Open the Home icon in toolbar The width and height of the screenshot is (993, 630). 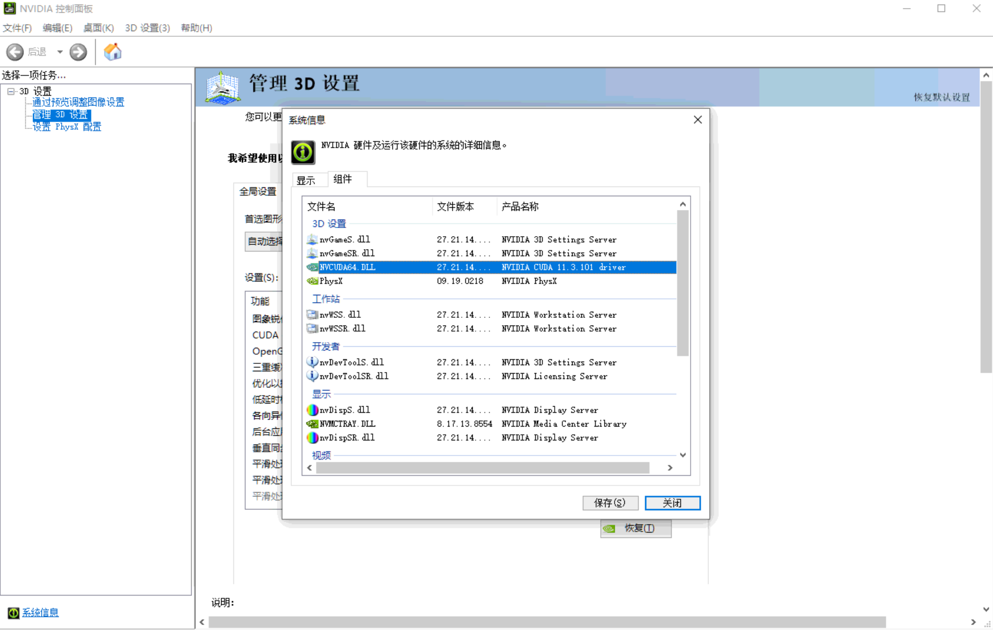click(113, 52)
